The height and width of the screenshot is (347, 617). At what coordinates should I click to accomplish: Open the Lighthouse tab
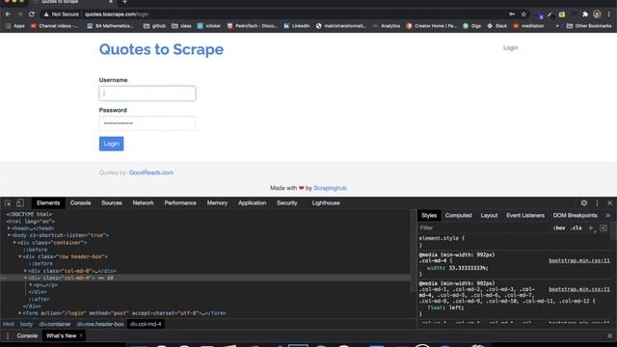(326, 203)
